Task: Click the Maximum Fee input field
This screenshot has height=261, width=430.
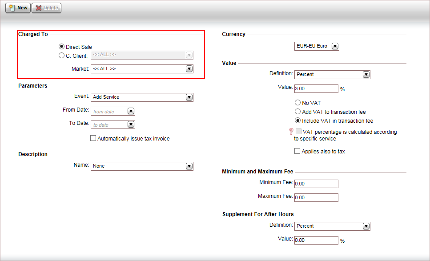Action: pos(316,197)
